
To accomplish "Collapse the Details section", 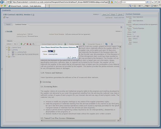I will [6, 31].
